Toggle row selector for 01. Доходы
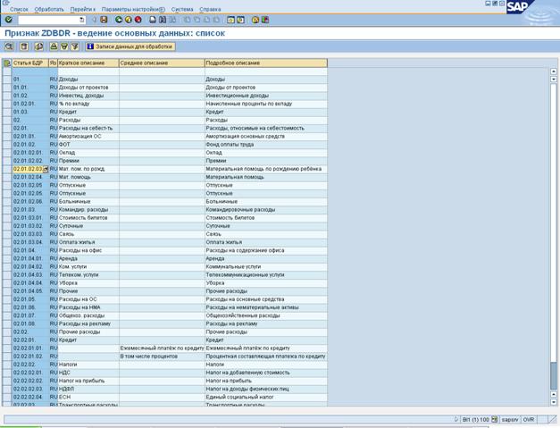Viewport: 560px width, 428px height. [7, 80]
